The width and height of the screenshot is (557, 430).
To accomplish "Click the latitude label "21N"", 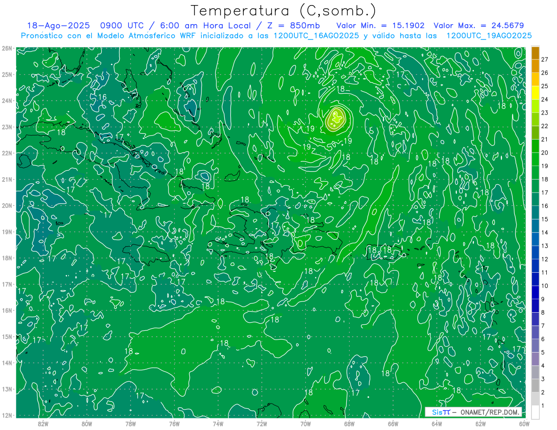I will pos(6,179).
